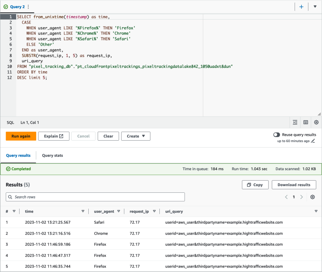
Task: Open the Create dropdown menu
Action: [136, 136]
